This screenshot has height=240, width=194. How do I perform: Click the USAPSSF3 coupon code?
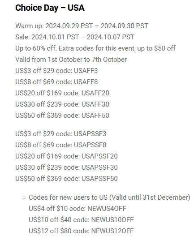tap(90, 134)
